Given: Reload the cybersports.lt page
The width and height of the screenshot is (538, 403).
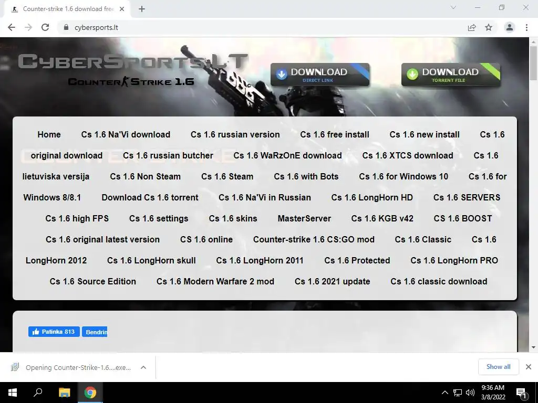Looking at the screenshot, I should pos(45,27).
